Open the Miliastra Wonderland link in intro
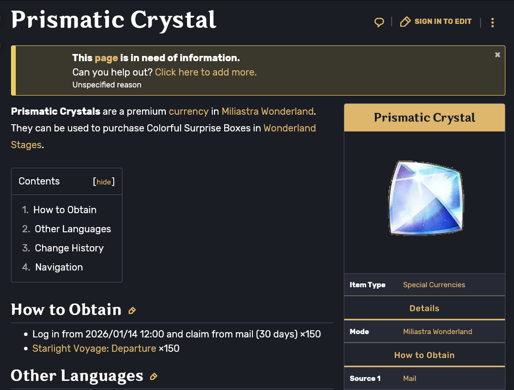 click(x=267, y=111)
